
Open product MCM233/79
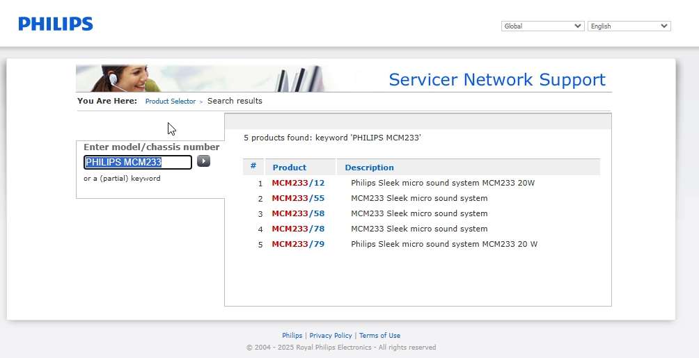point(298,244)
